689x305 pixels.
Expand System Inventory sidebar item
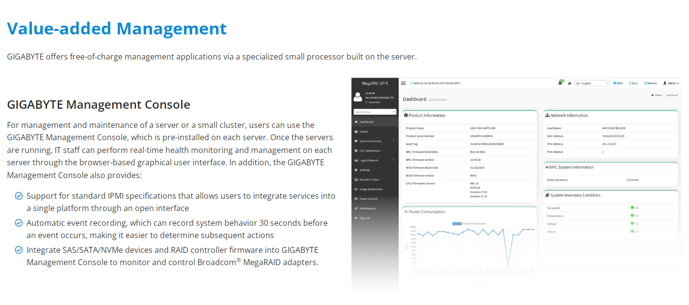[375, 141]
